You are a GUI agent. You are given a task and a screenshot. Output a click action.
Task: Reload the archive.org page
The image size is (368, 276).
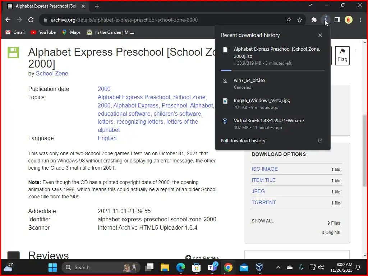(31, 20)
